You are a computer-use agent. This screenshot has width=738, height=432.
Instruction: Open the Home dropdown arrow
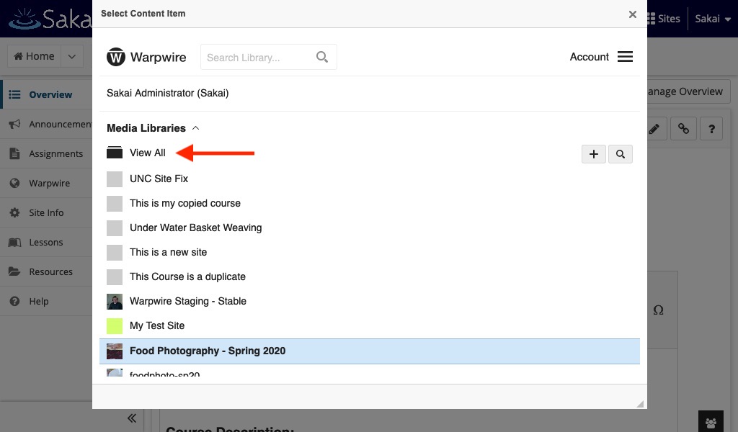[x=71, y=56]
